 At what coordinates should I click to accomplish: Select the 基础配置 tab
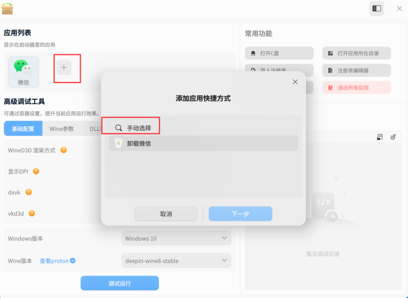(x=23, y=128)
